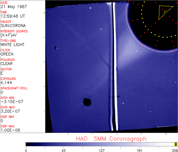
Task: Click the color bar at value 127
Action: pyautogui.click(x=101, y=144)
